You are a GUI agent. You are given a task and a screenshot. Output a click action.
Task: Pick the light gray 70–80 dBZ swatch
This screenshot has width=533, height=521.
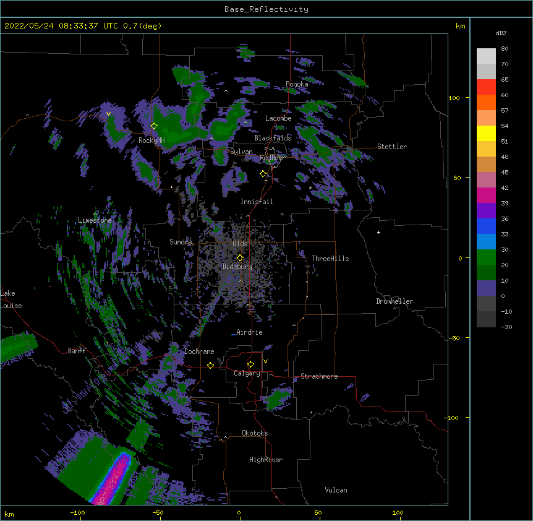486,56
